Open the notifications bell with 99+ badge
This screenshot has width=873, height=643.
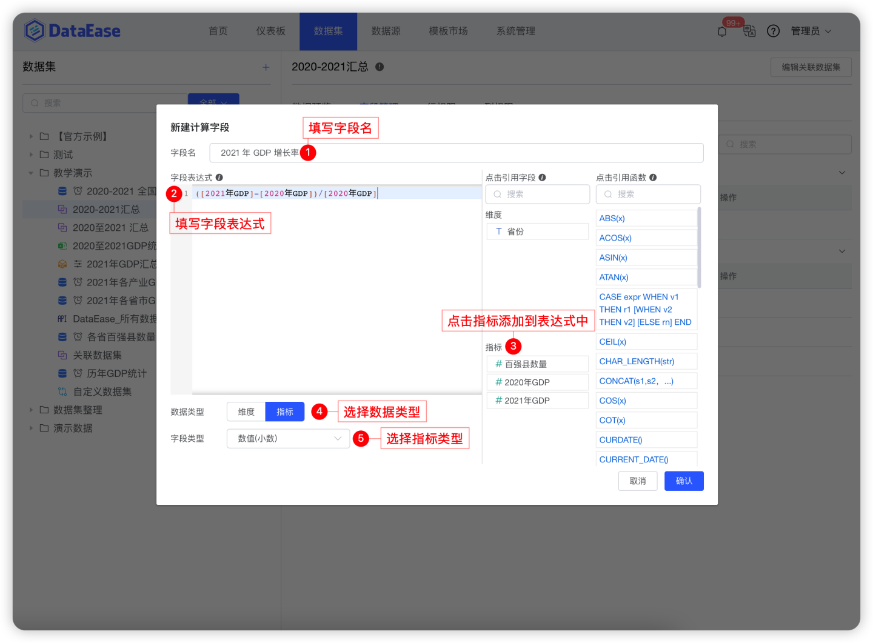click(722, 31)
